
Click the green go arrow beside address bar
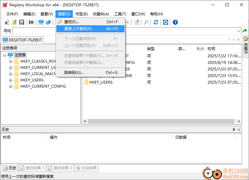[x=245, y=31]
